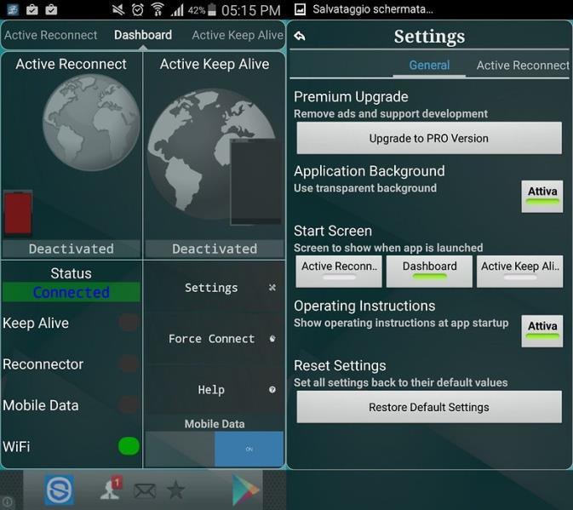
Task: Tap the back arrow in Settings header
Action: pyautogui.click(x=300, y=36)
